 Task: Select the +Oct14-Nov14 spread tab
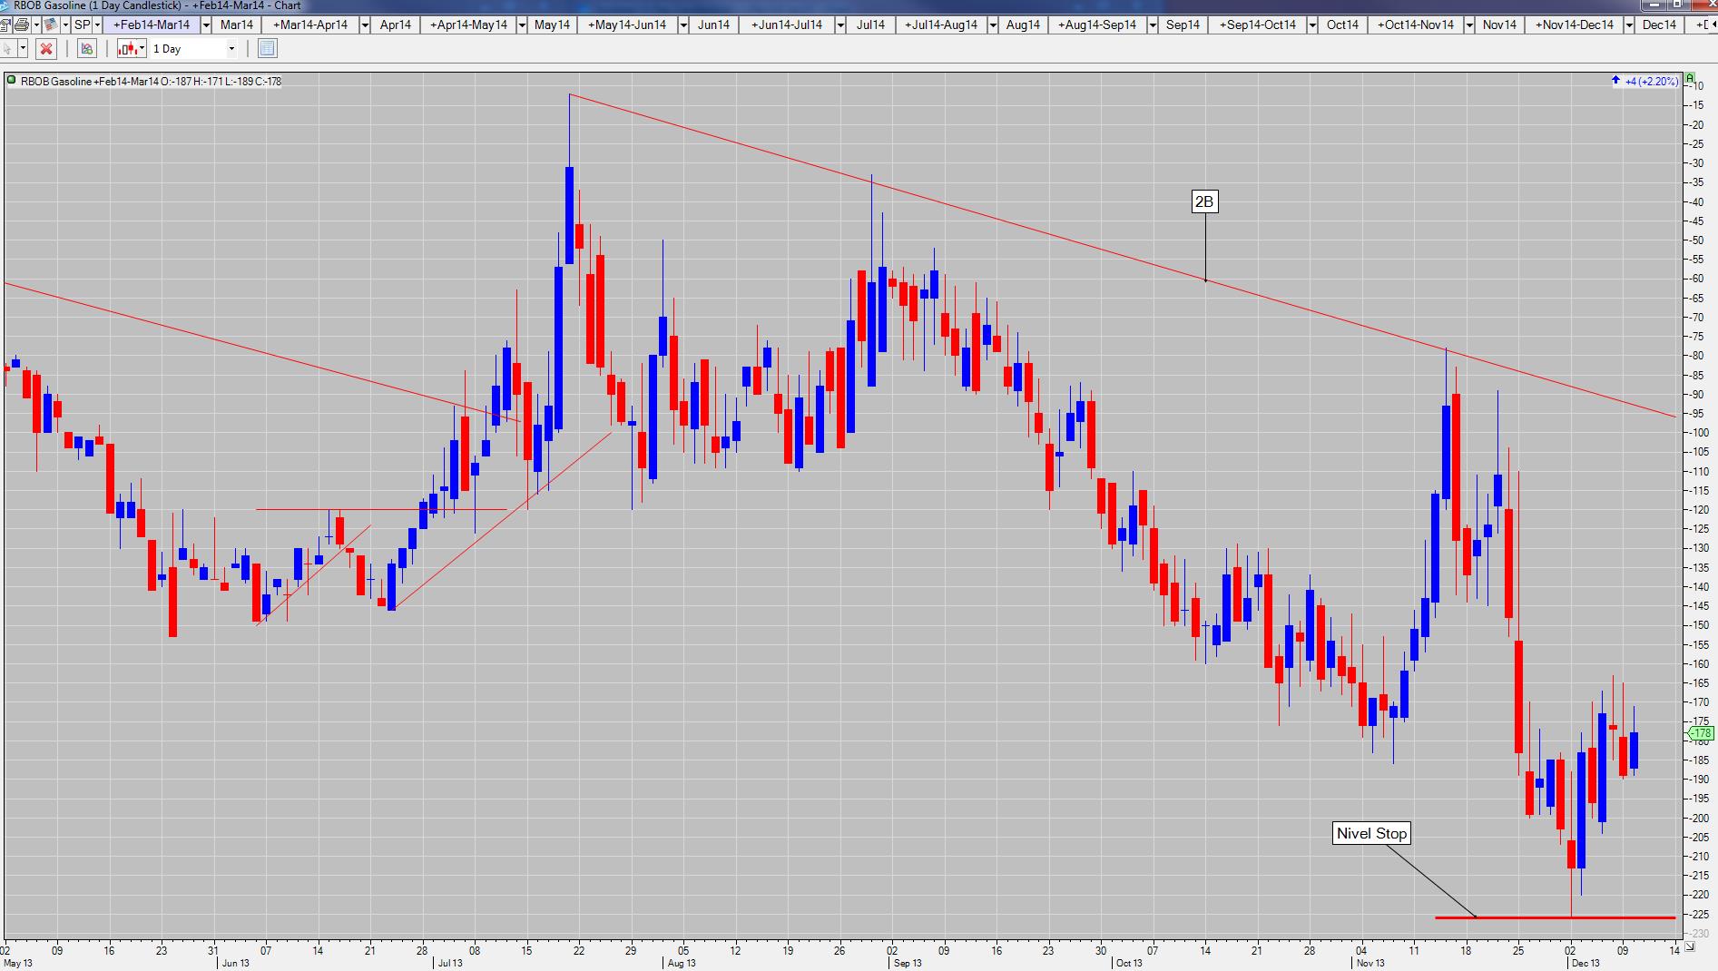1416,25
